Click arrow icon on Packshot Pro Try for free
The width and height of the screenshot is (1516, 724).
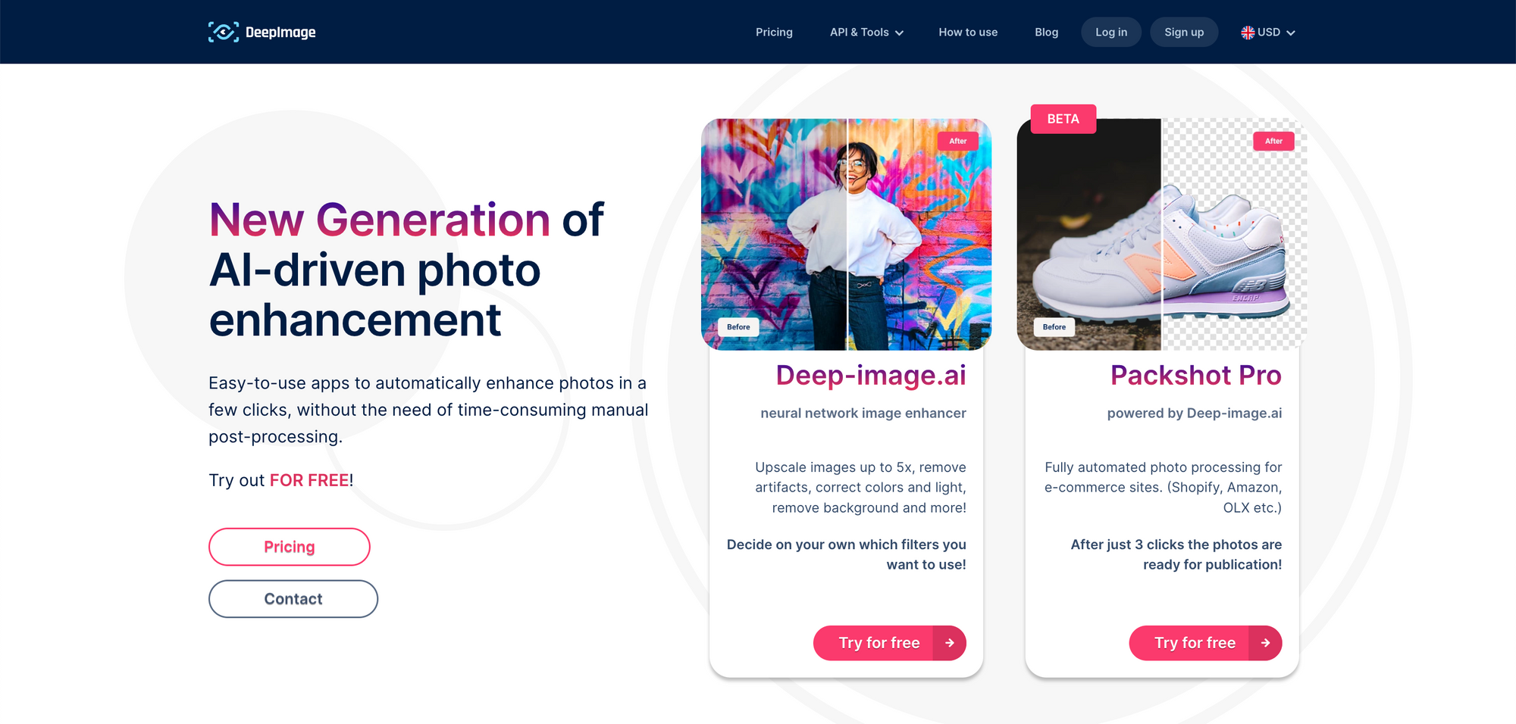pyautogui.click(x=1265, y=643)
